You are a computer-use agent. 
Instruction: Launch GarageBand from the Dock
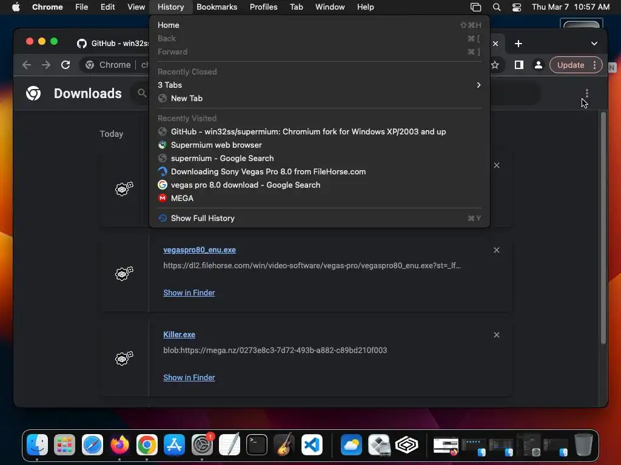(x=284, y=445)
